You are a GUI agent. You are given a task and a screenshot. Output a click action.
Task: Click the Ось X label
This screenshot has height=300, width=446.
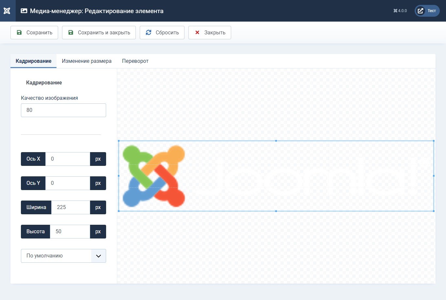tap(33, 159)
